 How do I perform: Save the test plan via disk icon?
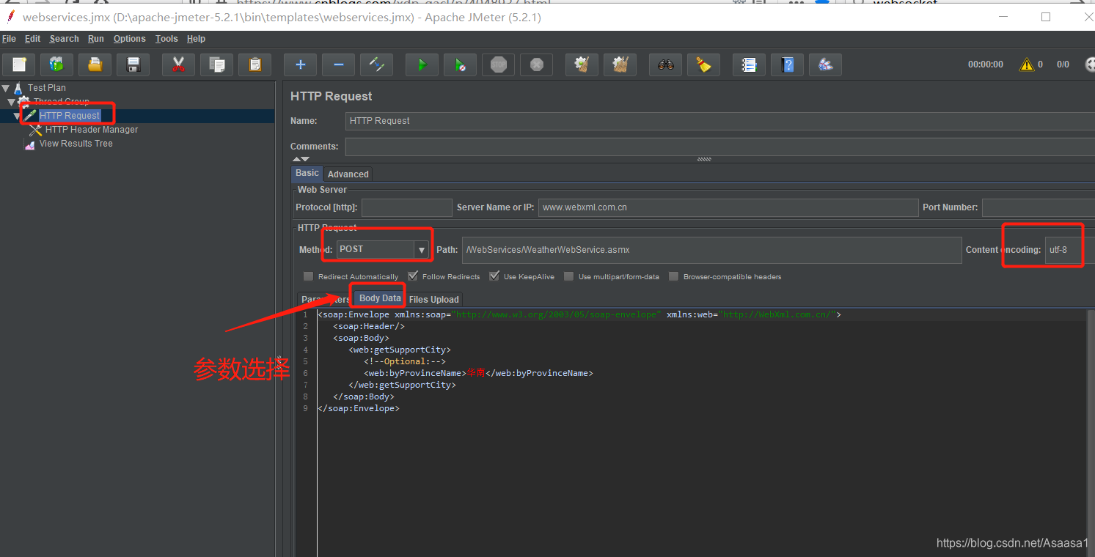pos(133,64)
